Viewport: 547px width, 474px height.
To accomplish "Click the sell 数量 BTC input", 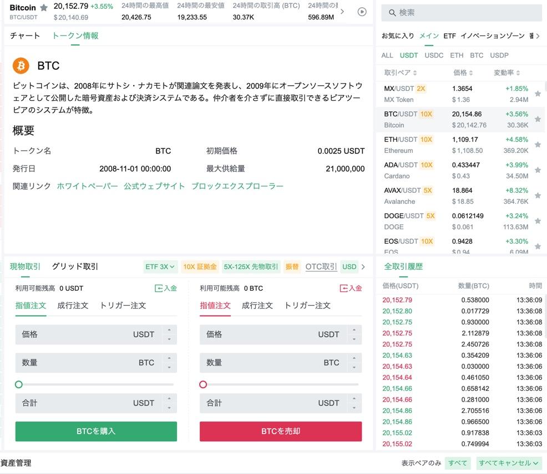I will click(x=281, y=363).
